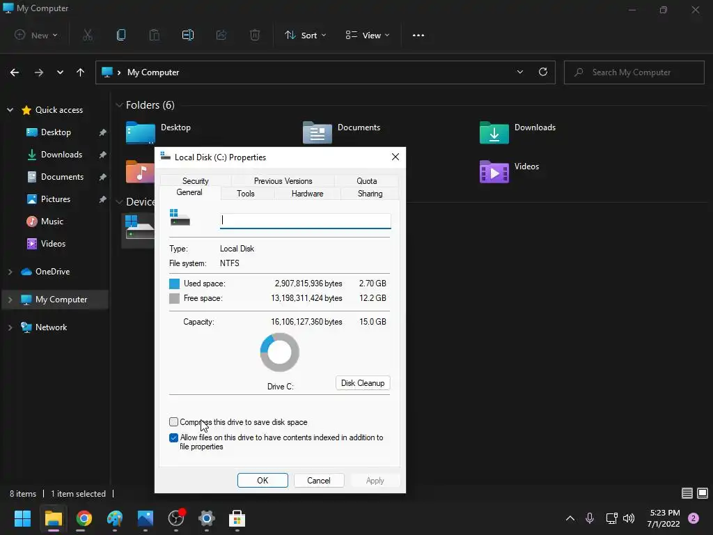Open Microsoft Store from taskbar
Viewport: 713px width, 535px height.
(x=237, y=518)
